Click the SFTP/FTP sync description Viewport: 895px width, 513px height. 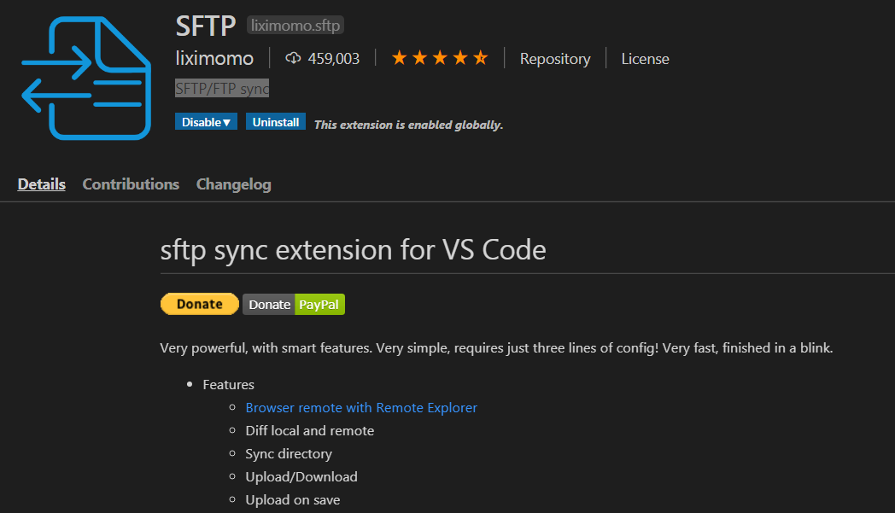coord(222,89)
